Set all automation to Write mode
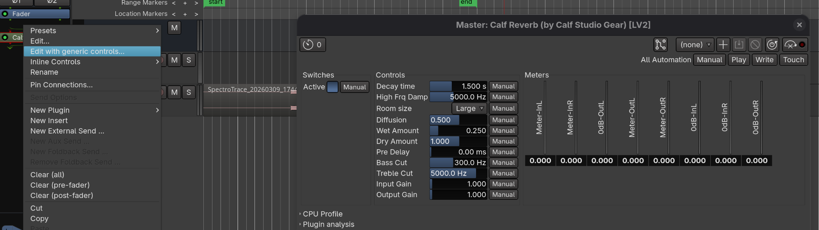819x230 pixels. (764, 60)
